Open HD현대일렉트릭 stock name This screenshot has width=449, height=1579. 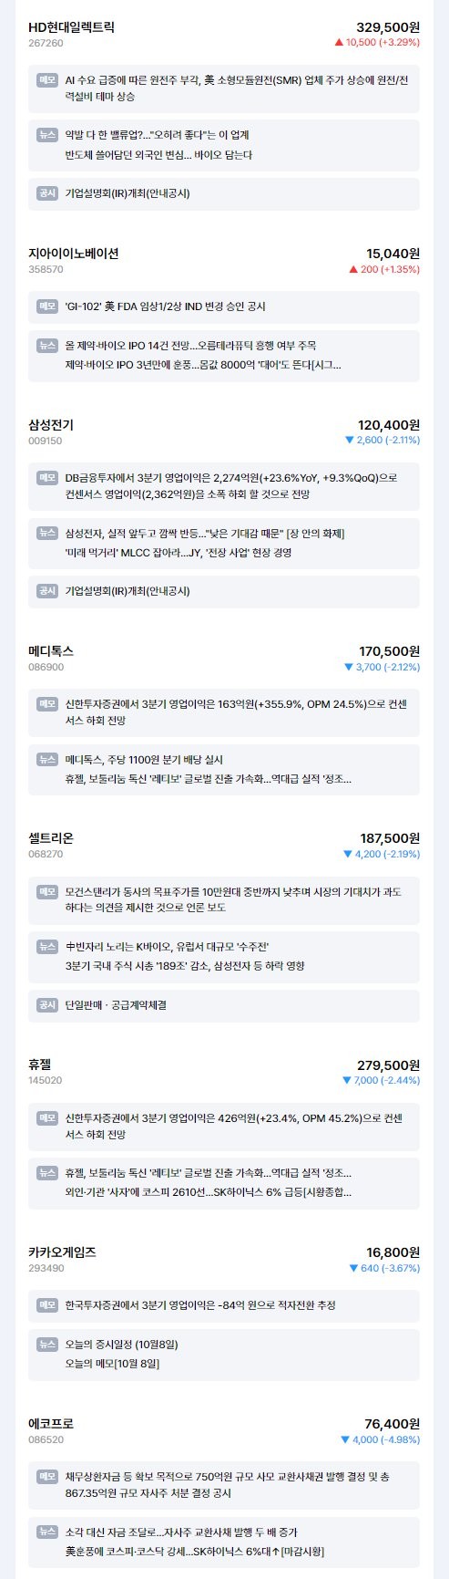pos(71,27)
